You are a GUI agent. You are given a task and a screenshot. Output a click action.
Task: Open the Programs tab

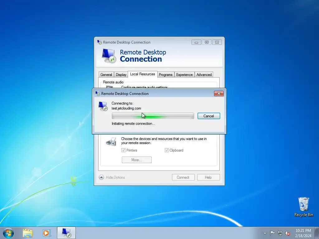[166, 75]
